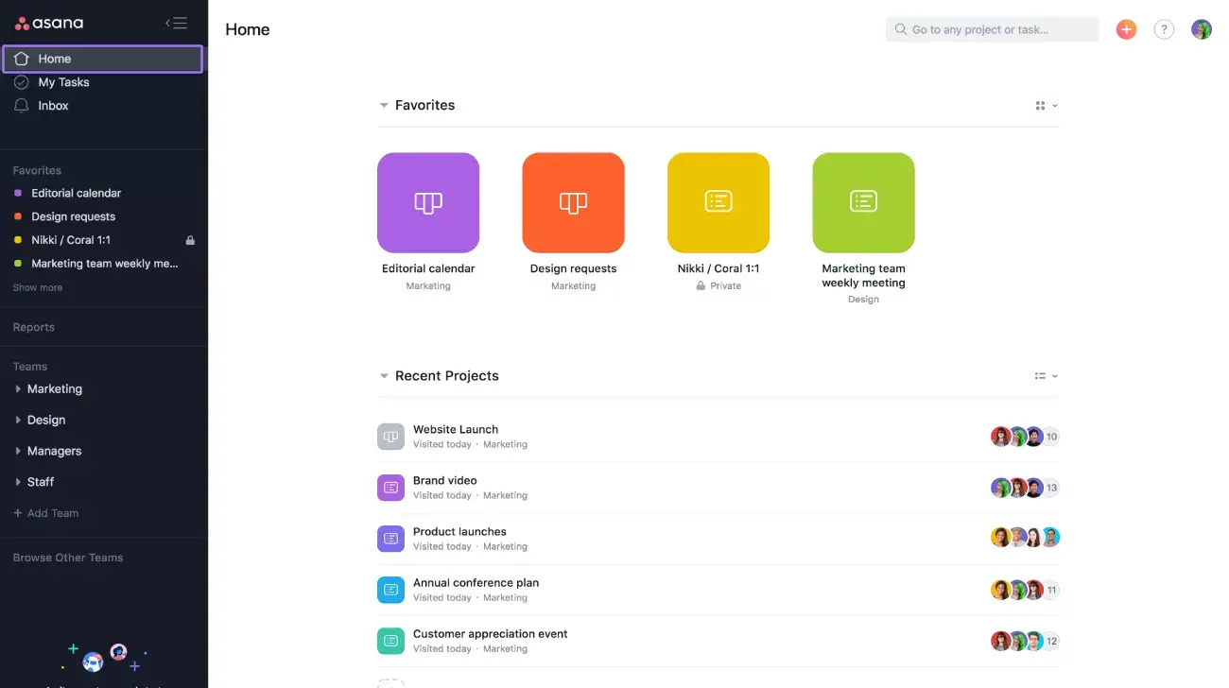Collapse the sidebar with the arrow icon
Image resolution: width=1229 pixels, height=688 pixels.
click(x=176, y=24)
